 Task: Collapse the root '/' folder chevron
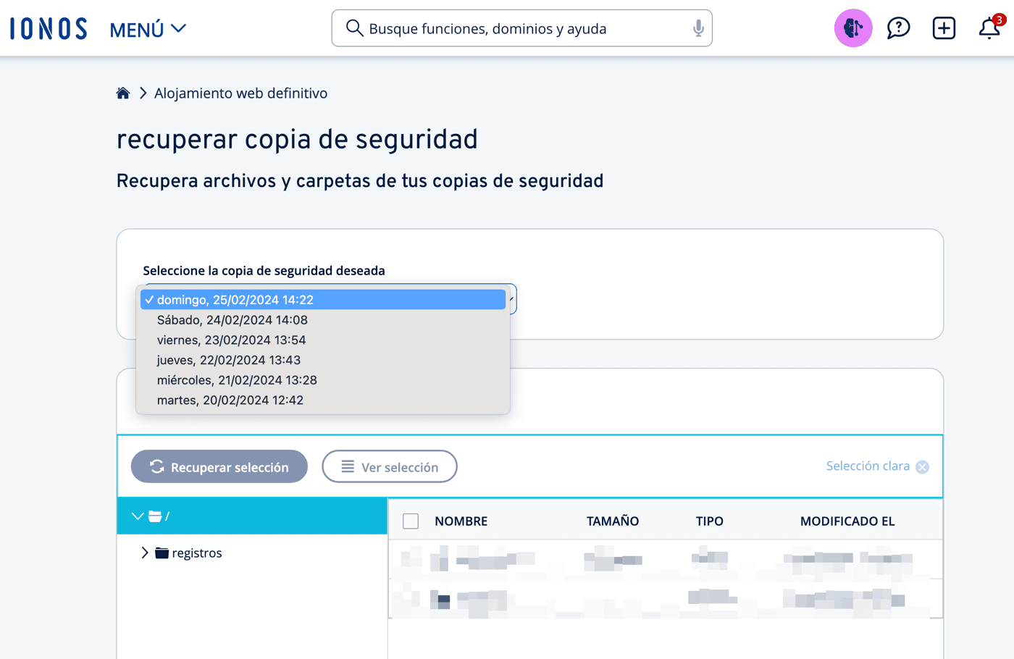[x=138, y=516]
